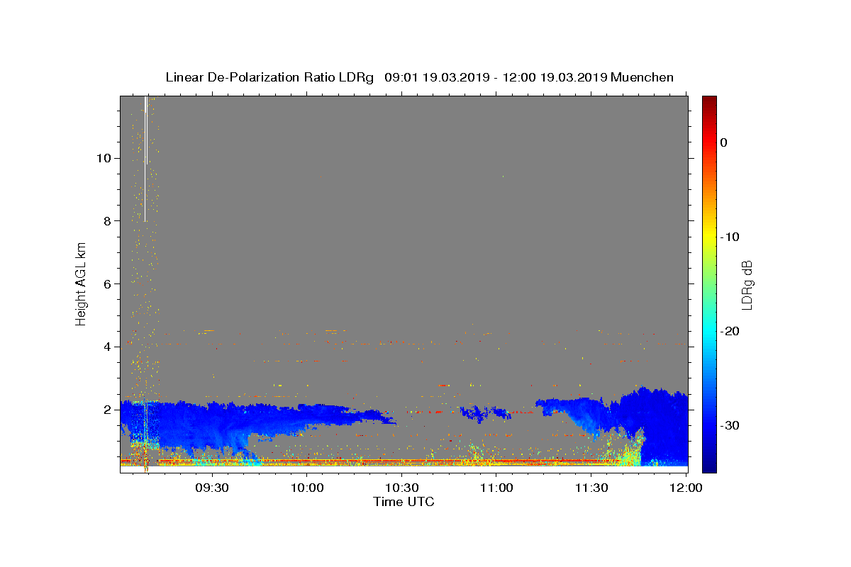The image size is (851, 567).
Task: Click the height tick label '2'
Action: pyautogui.click(x=106, y=410)
